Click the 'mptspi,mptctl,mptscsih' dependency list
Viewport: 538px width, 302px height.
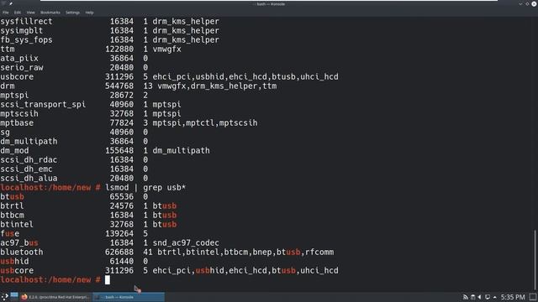click(205, 123)
